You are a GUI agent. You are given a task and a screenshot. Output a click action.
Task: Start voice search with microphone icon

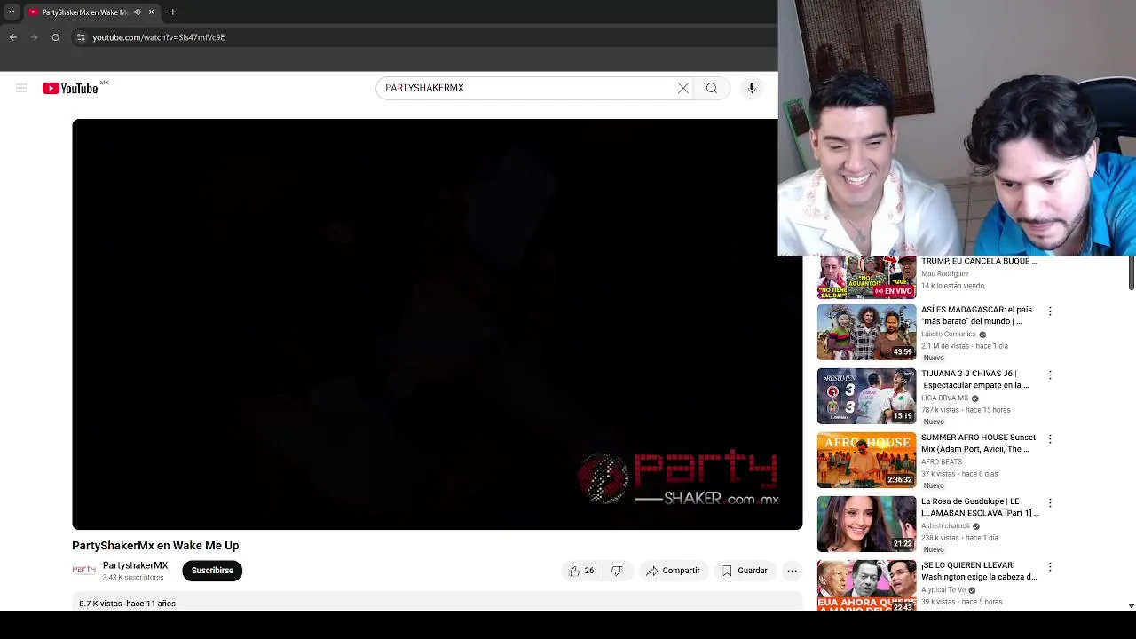point(752,88)
